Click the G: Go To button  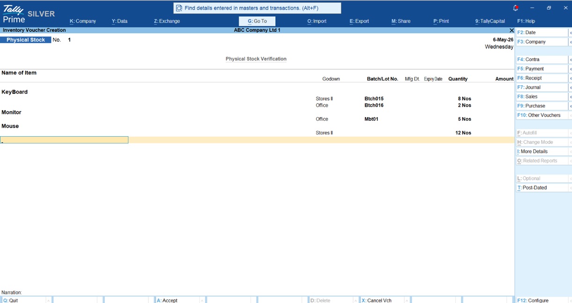(x=257, y=21)
